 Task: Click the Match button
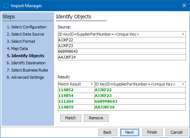pos(71,118)
